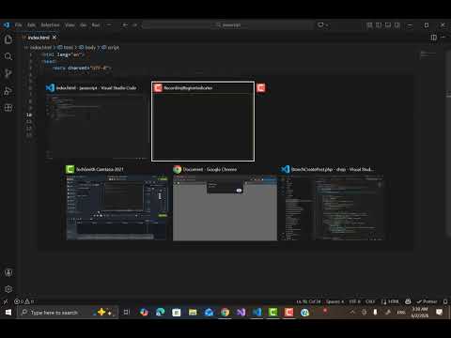Click the command center search box
The width and height of the screenshot is (451, 338).
click(227, 25)
